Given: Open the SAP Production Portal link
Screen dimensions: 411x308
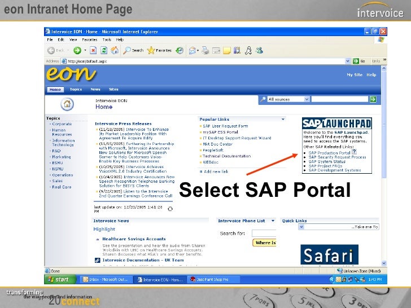Looking at the screenshot, I should pos(329,153).
